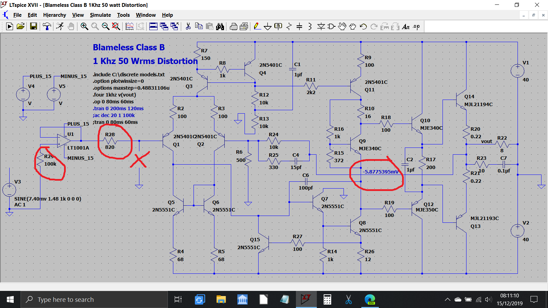Open Task View from the taskbar
The image size is (548, 308).
(x=178, y=299)
